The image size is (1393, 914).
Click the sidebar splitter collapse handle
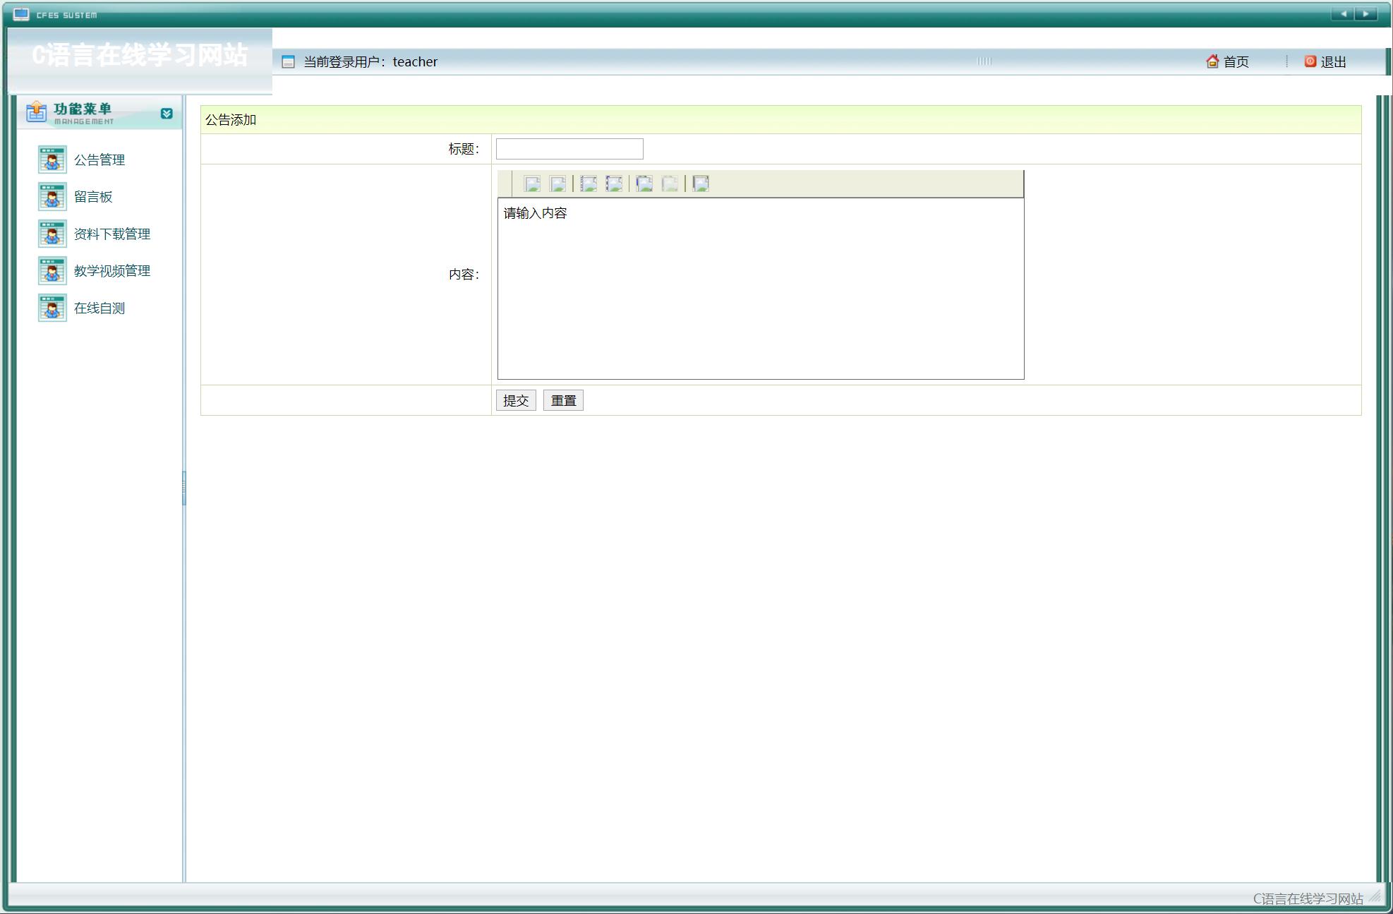184,488
